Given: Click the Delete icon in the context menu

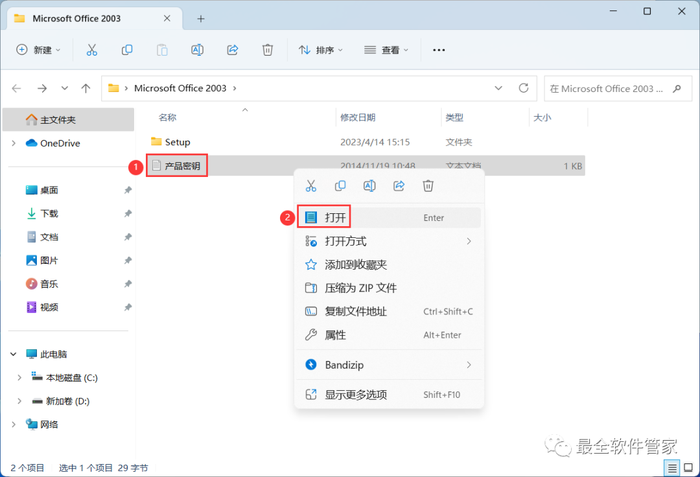Looking at the screenshot, I should click(x=428, y=185).
